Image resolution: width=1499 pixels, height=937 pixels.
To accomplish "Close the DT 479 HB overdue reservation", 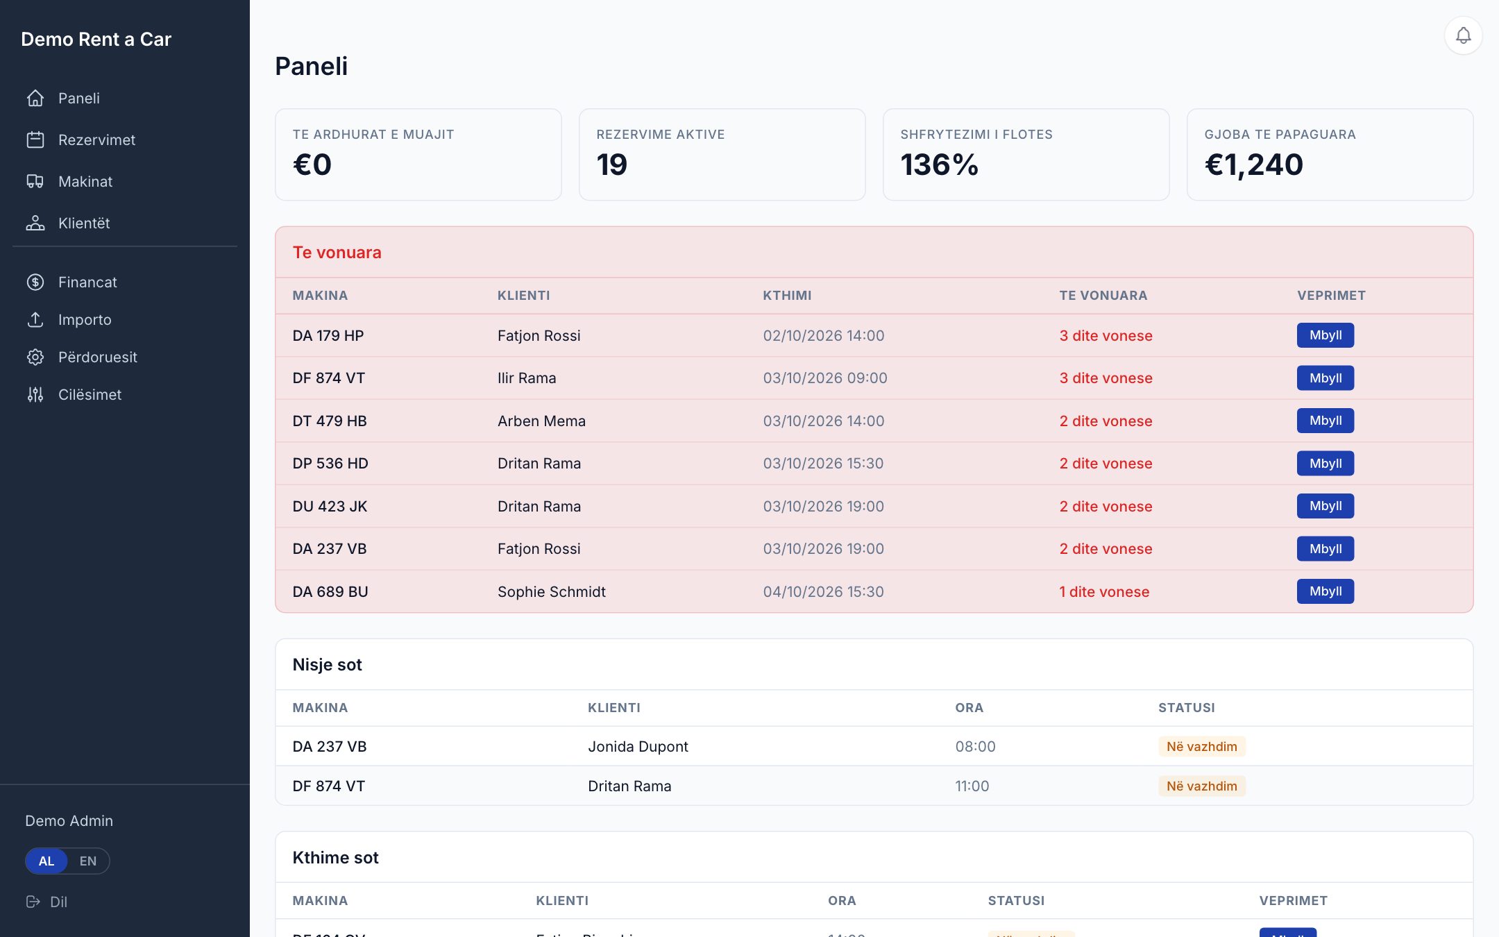I will click(1326, 421).
